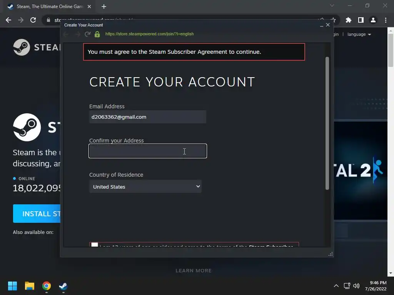Open a new Chrome tab

[104, 7]
